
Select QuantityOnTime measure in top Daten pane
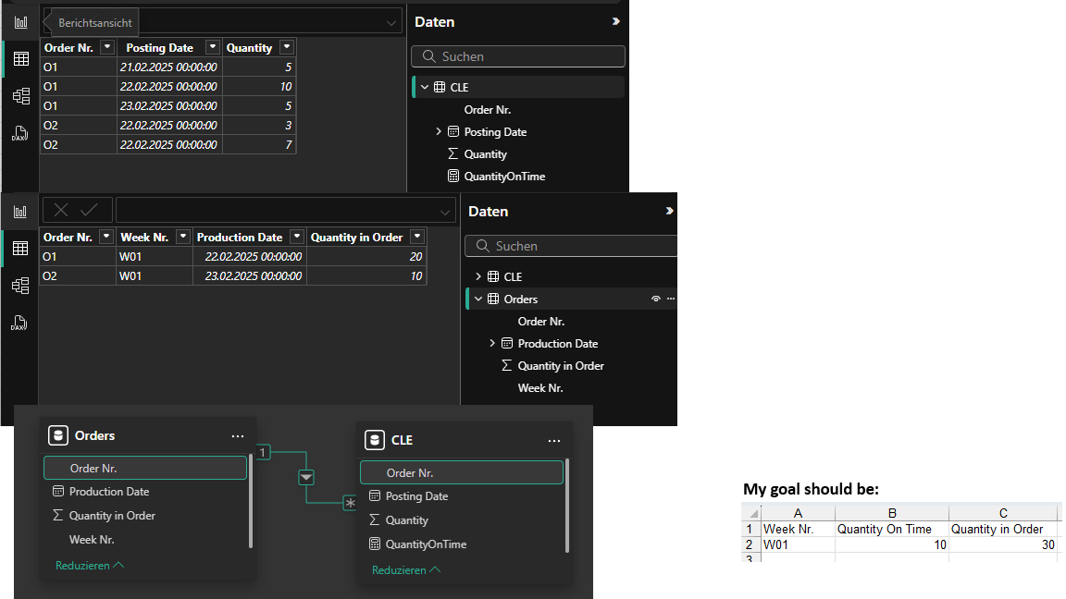504,176
